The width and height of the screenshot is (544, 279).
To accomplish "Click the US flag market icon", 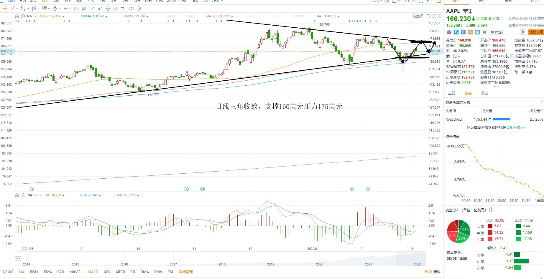I will (449, 32).
